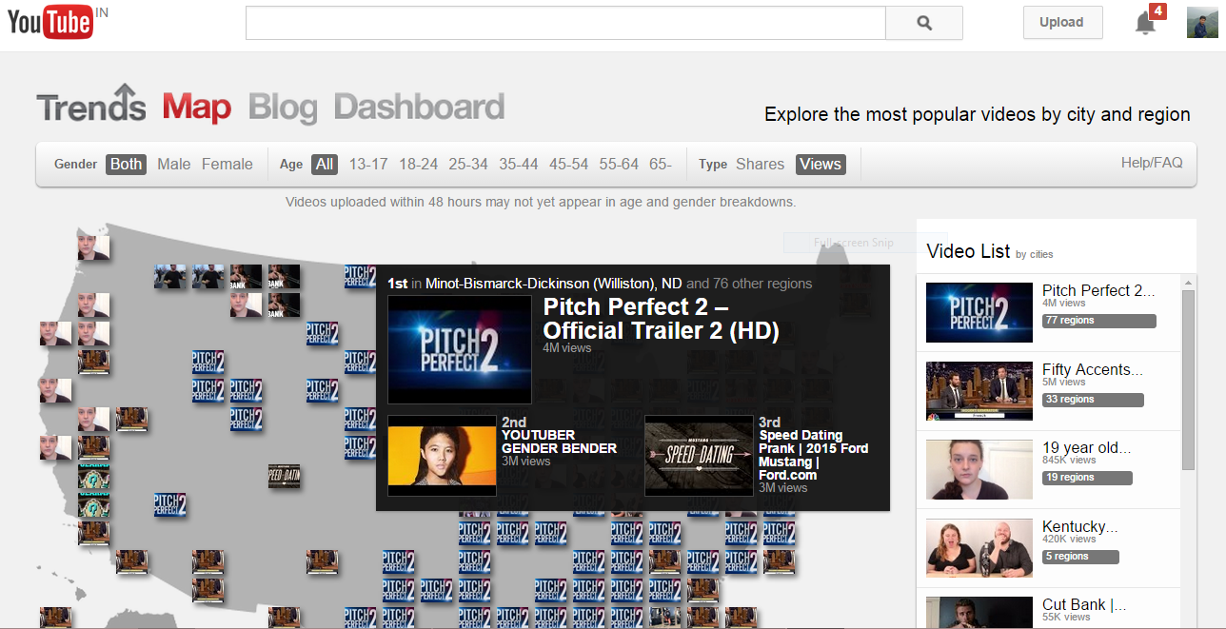Click 19 year old list thumbnail
This screenshot has width=1226, height=629.
click(979, 469)
